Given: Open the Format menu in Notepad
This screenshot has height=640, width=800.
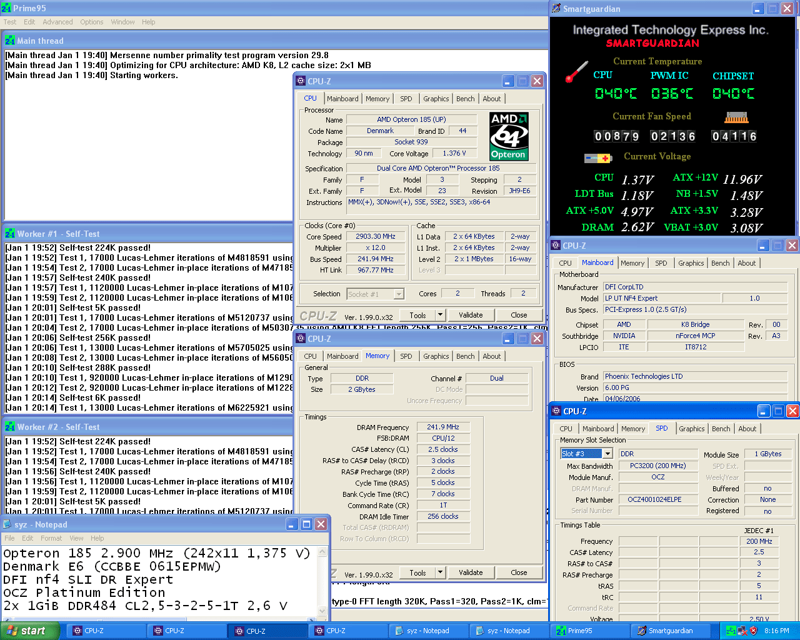Looking at the screenshot, I should [51, 538].
